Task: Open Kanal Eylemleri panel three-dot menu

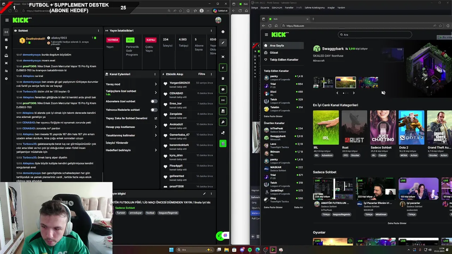Action: pyautogui.click(x=155, y=74)
